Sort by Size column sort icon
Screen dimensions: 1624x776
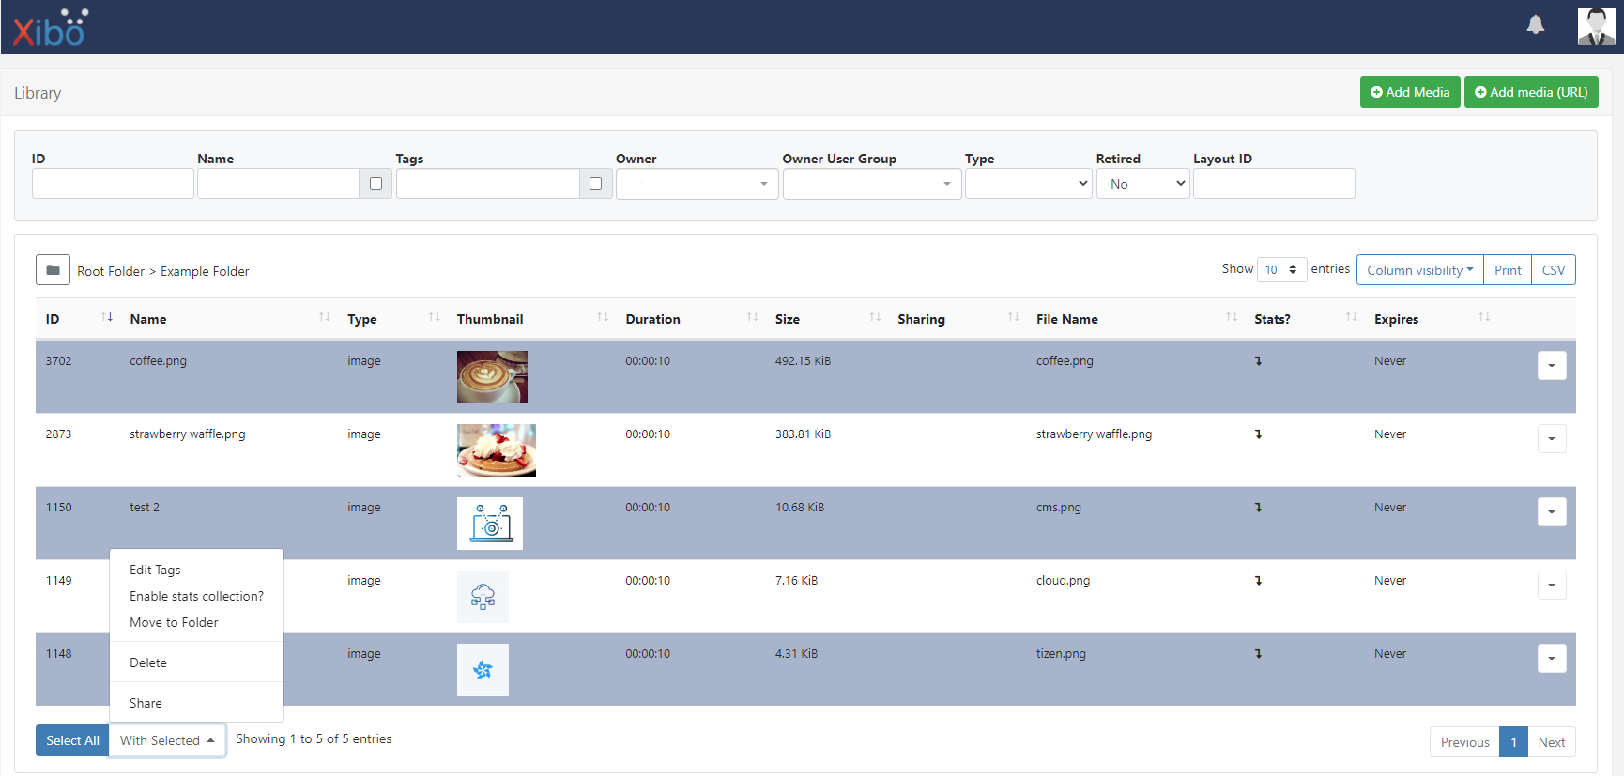[875, 318]
